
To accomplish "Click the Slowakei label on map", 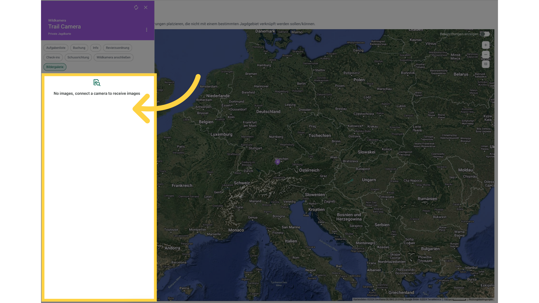I will [367, 152].
